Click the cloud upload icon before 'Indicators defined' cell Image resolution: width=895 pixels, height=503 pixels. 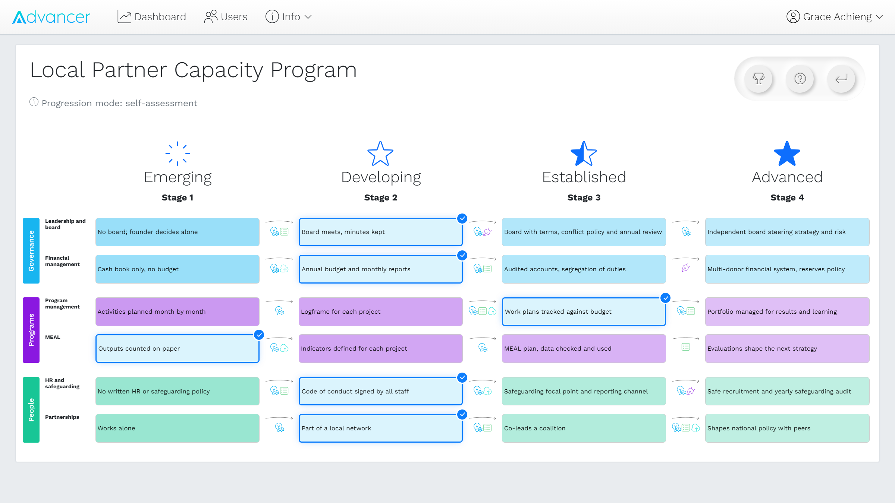tap(284, 348)
